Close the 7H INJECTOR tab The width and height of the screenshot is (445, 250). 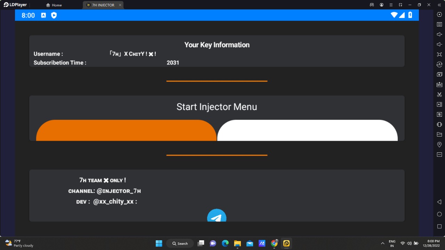click(120, 5)
